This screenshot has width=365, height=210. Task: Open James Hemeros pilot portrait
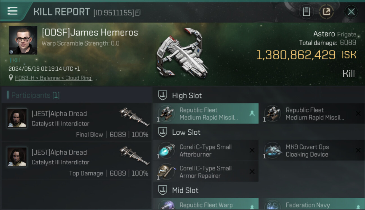click(x=23, y=40)
